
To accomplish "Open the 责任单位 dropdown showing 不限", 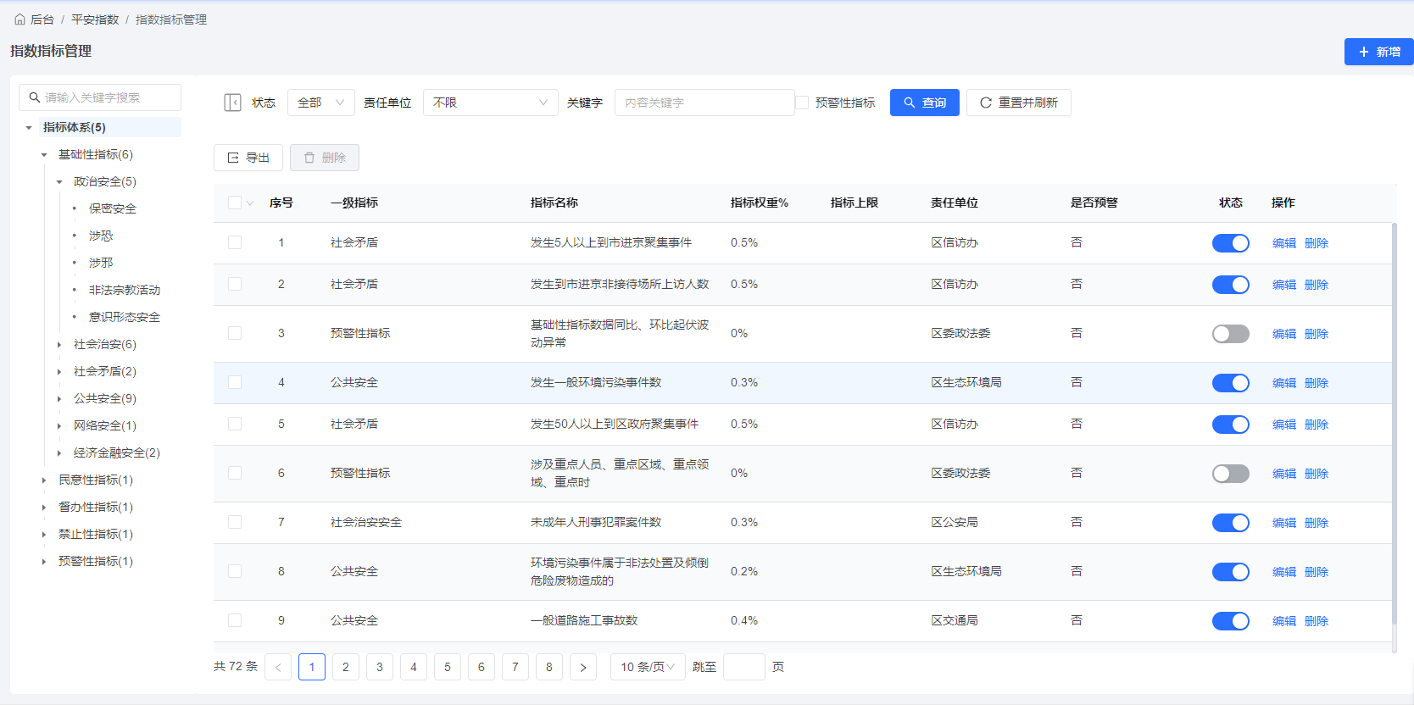I will pos(490,103).
